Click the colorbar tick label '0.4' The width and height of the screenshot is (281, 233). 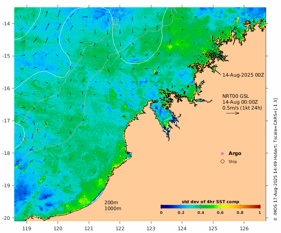pyautogui.click(x=201, y=213)
